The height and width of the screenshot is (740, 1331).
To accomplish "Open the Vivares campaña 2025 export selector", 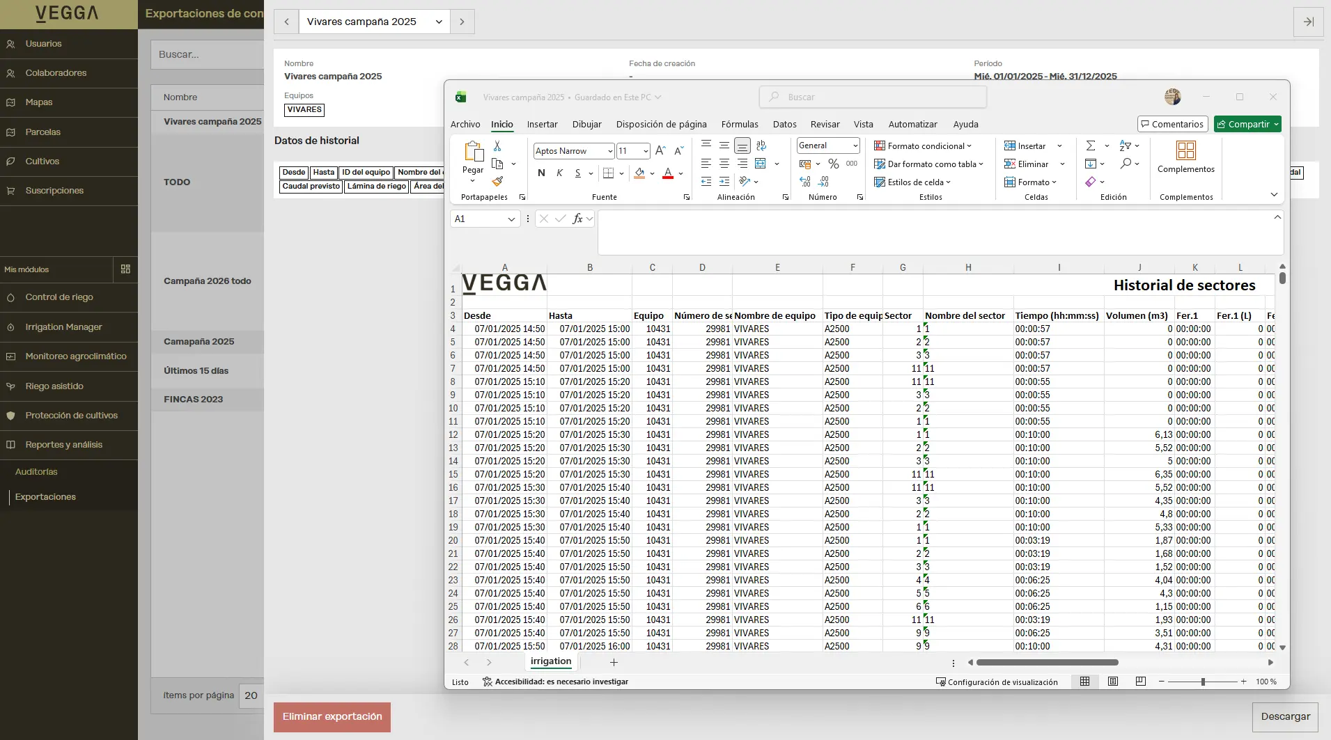I will coord(374,22).
